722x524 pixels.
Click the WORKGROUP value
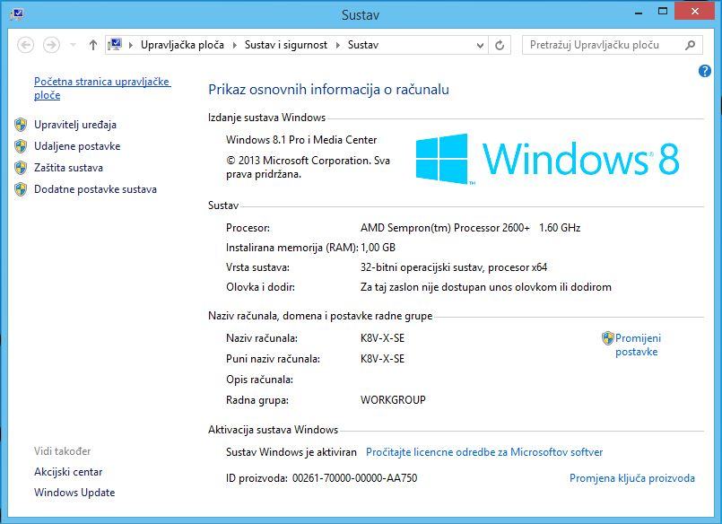pos(393,400)
